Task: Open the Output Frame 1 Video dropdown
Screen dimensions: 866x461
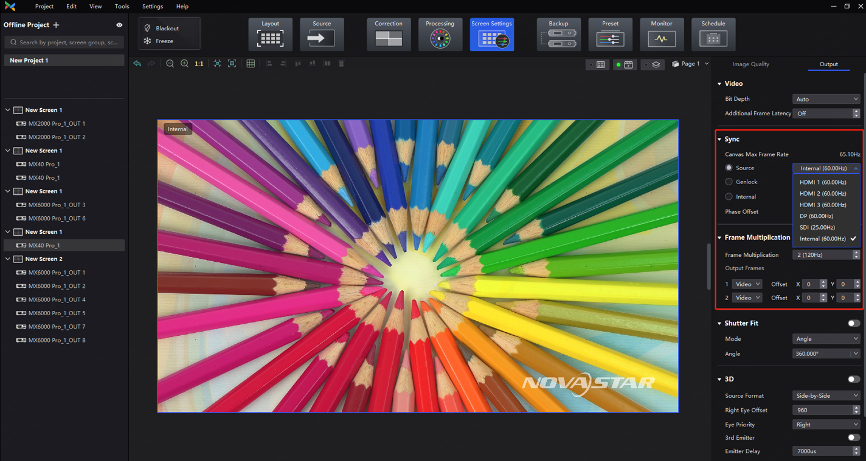Action: (x=747, y=284)
